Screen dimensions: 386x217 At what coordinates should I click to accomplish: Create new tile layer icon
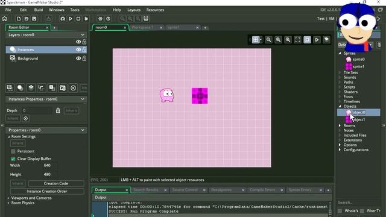click(x=31, y=88)
